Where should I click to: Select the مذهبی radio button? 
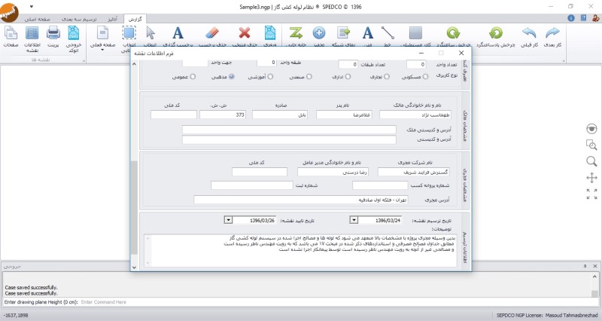tap(232, 77)
